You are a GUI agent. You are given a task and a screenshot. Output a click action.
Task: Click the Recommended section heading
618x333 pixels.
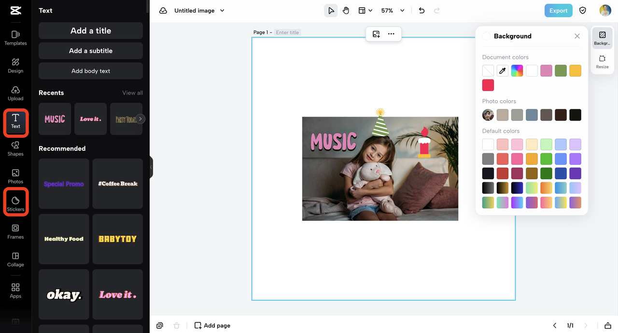[62, 148]
